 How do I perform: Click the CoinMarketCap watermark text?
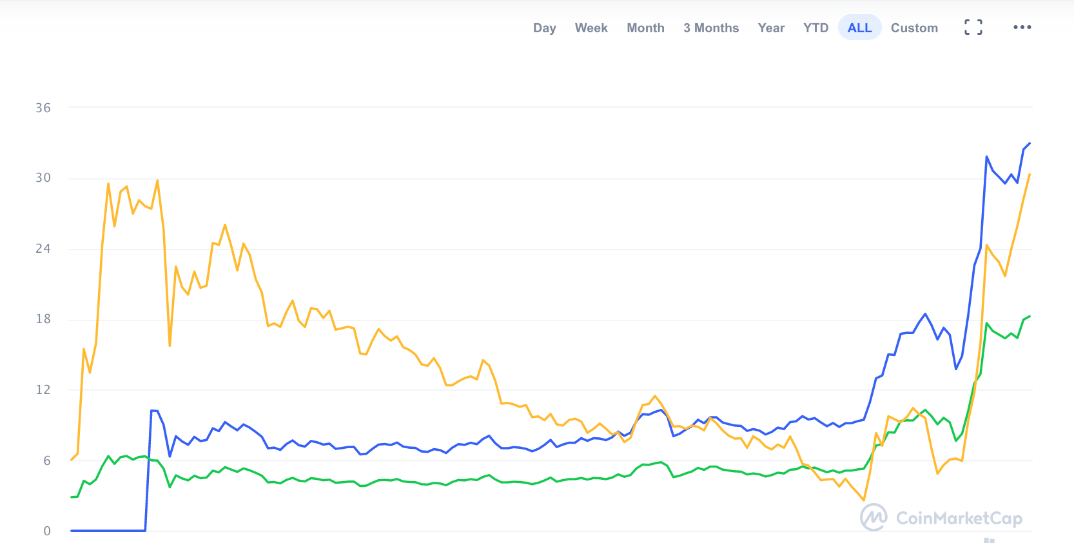point(959,518)
